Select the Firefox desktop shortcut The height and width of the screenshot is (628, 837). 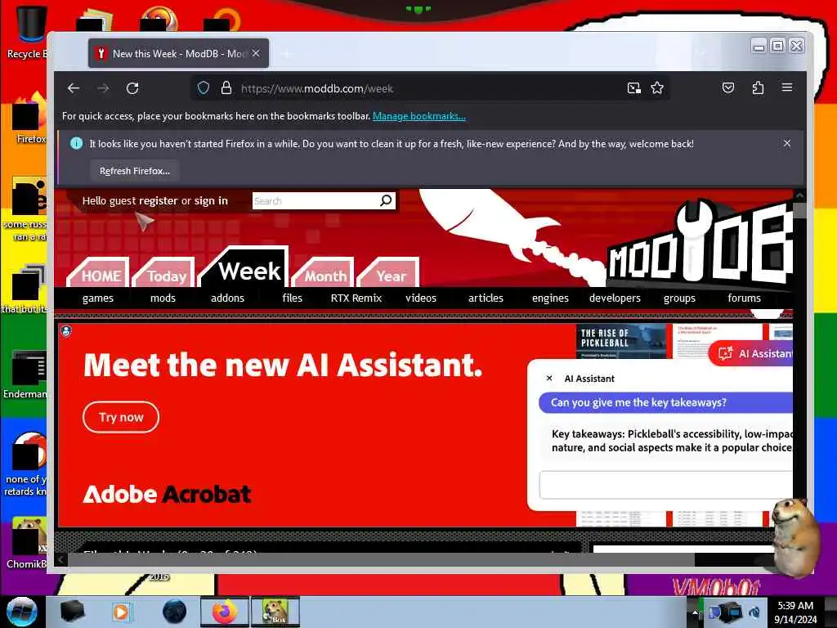click(29, 119)
